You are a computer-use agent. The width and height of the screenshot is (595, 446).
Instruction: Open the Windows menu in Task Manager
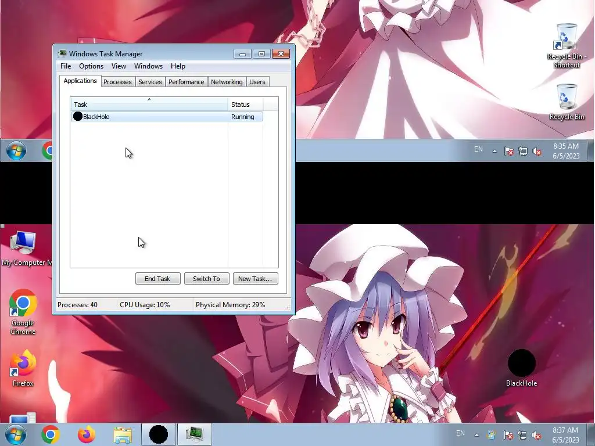pos(148,66)
